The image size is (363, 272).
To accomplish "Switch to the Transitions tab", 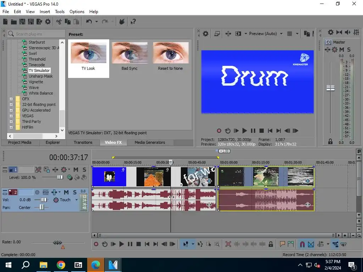I will click(x=83, y=142).
